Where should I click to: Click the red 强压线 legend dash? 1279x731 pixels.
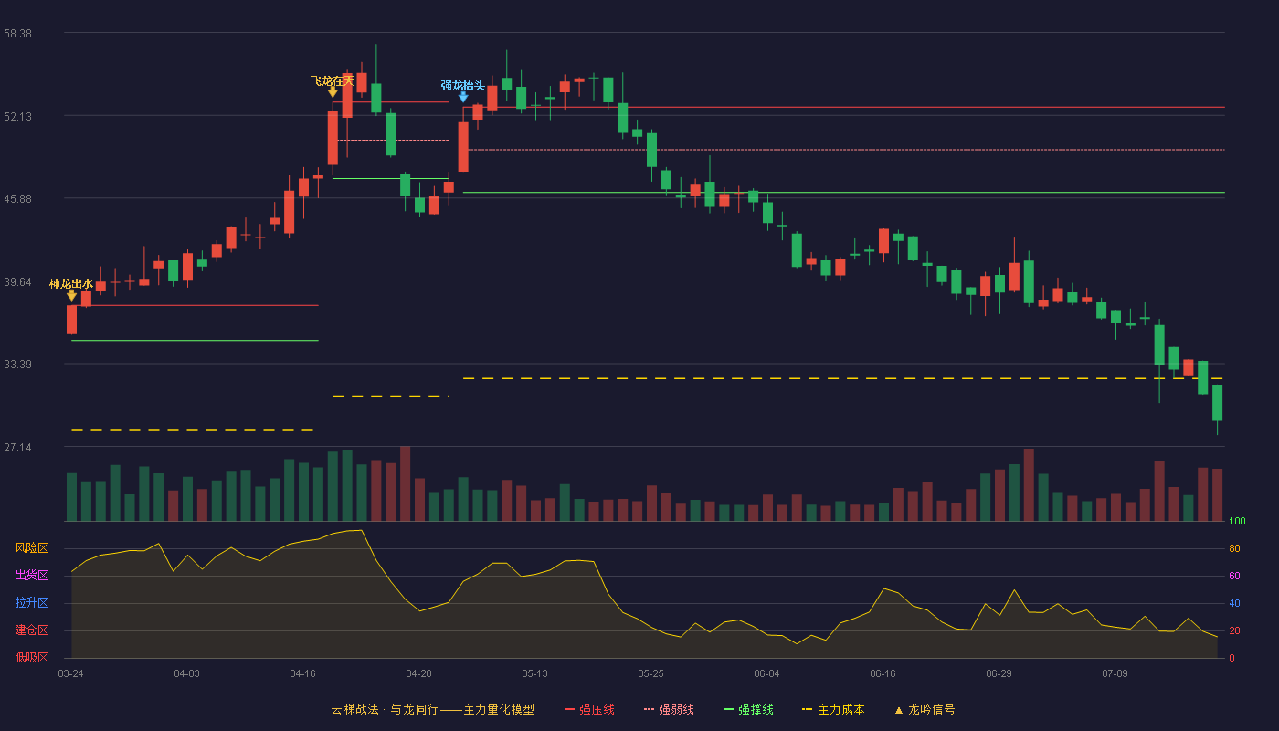[x=569, y=709]
